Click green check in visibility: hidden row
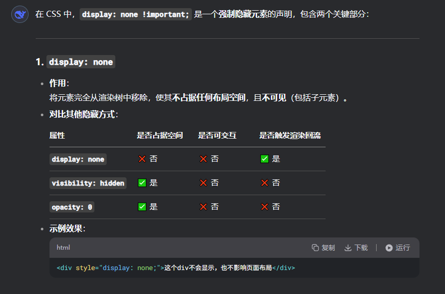This screenshot has height=294, width=445. (x=142, y=183)
